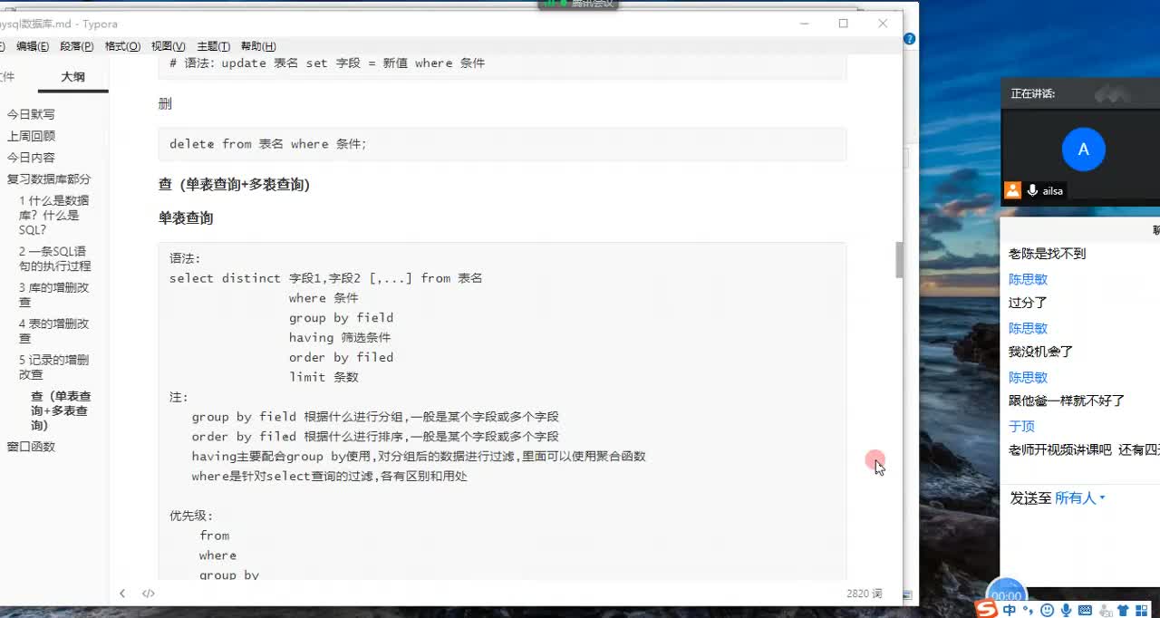This screenshot has width=1160, height=618.
Task: Click the orange host person icon beside ailsa
Action: click(x=1012, y=190)
